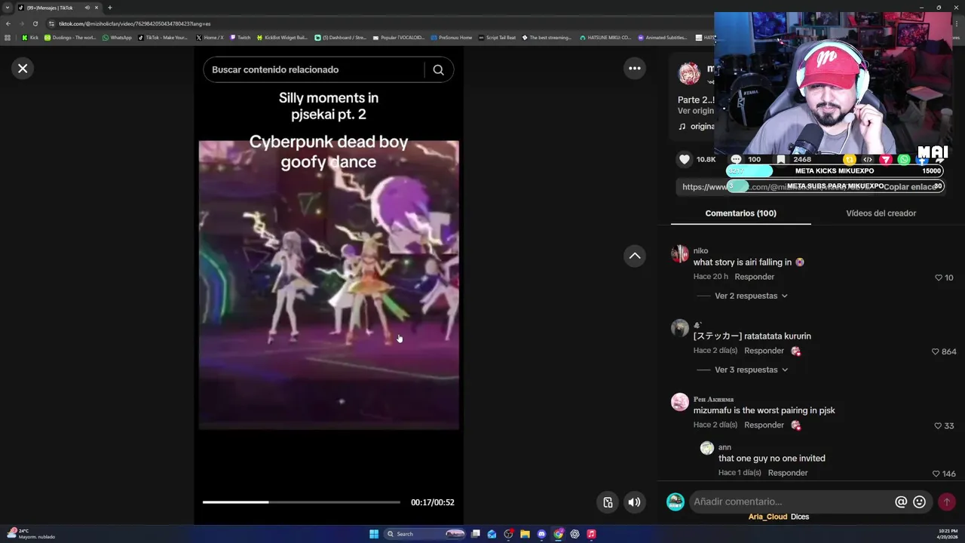Click the taskbar Search box
This screenshot has width=965, height=543.
pos(424,534)
